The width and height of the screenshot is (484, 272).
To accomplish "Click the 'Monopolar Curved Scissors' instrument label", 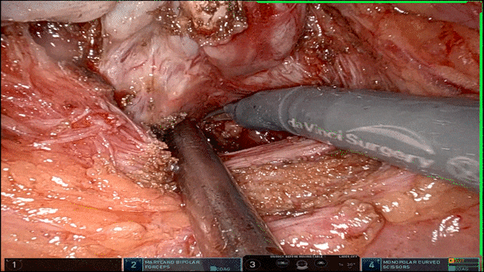I will click(x=411, y=264).
